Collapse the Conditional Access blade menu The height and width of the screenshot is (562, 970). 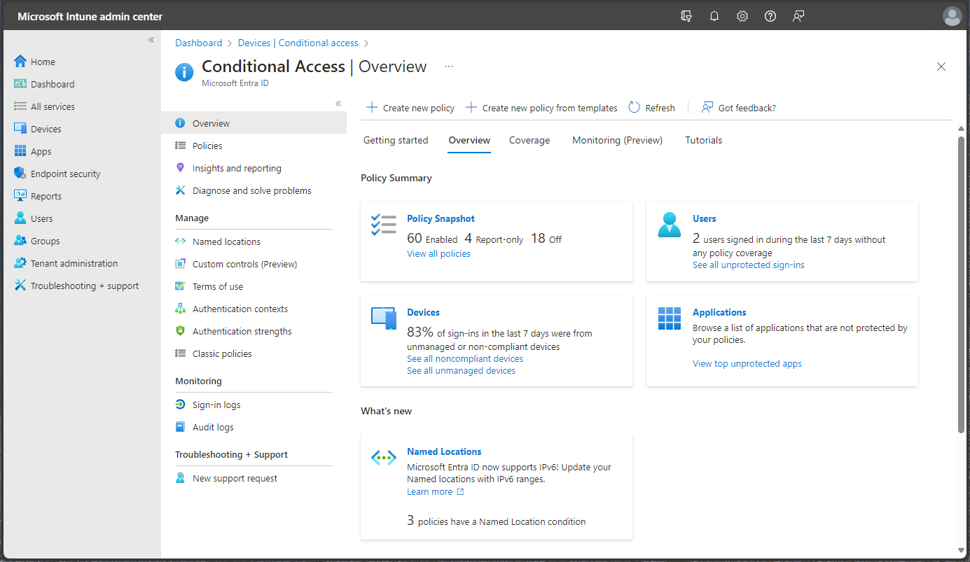pos(338,103)
